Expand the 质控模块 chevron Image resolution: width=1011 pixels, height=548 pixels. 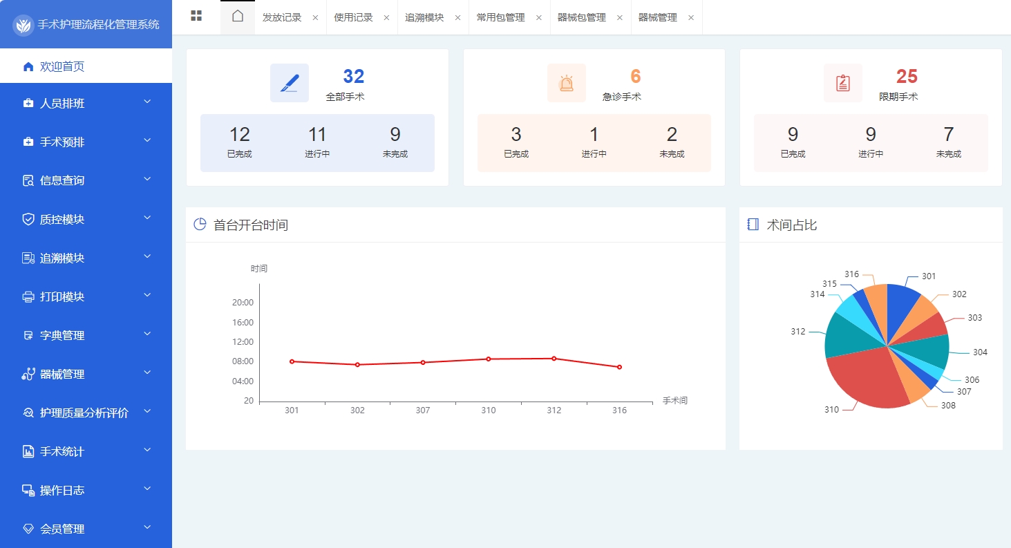pyautogui.click(x=147, y=218)
